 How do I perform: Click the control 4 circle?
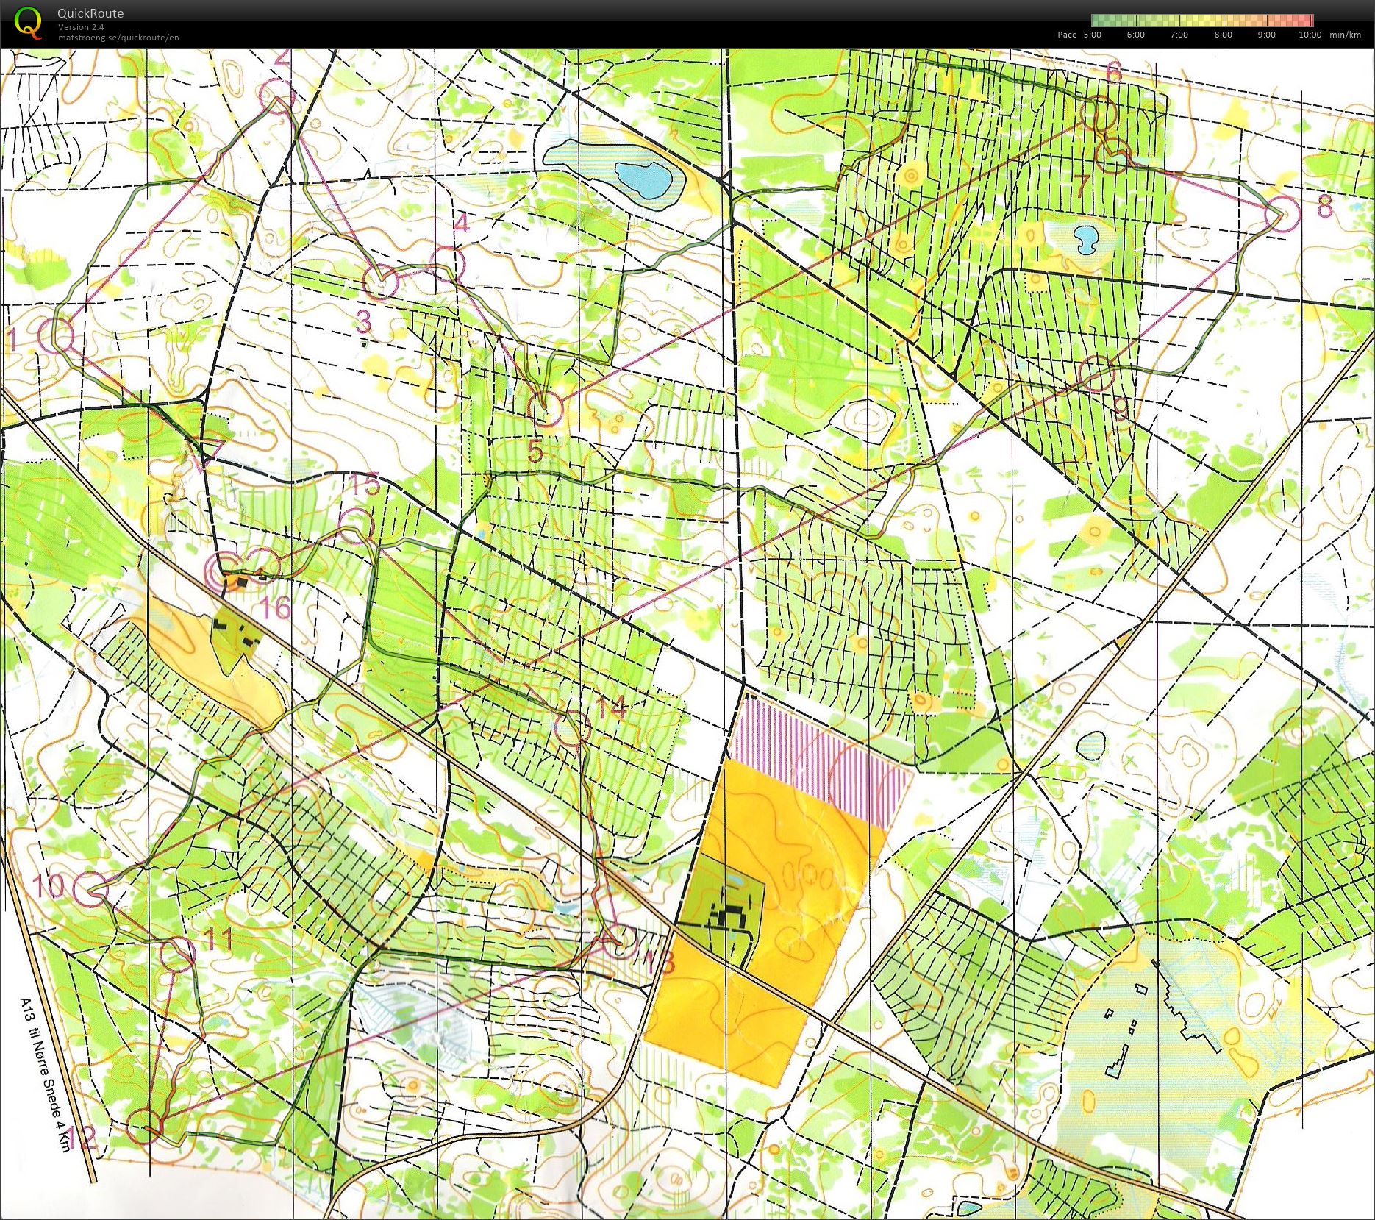(x=446, y=264)
